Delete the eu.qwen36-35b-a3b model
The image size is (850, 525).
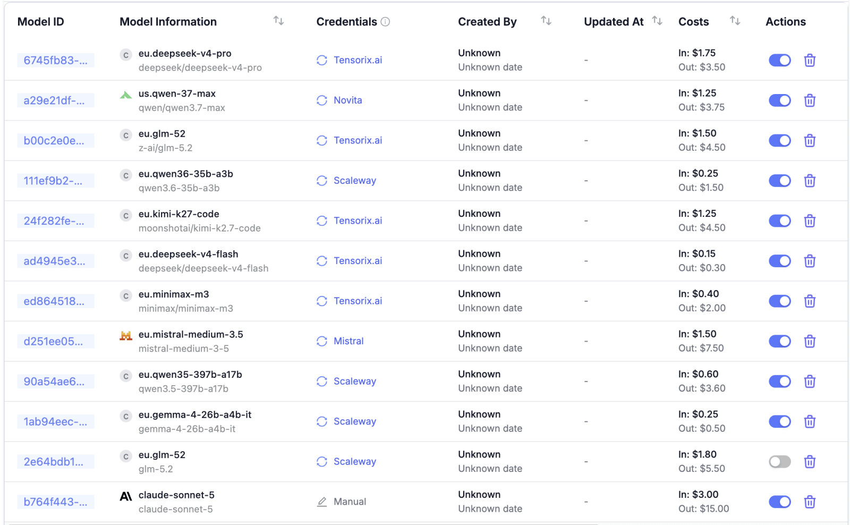point(810,181)
